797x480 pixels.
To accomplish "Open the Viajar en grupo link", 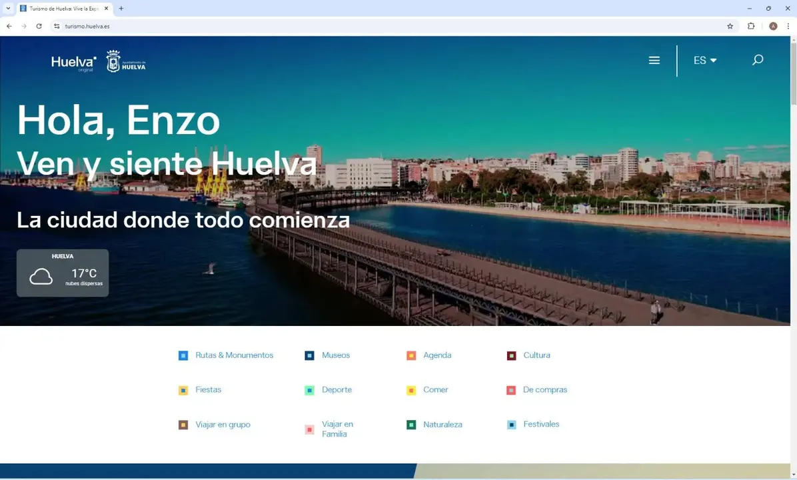I will pyautogui.click(x=223, y=425).
